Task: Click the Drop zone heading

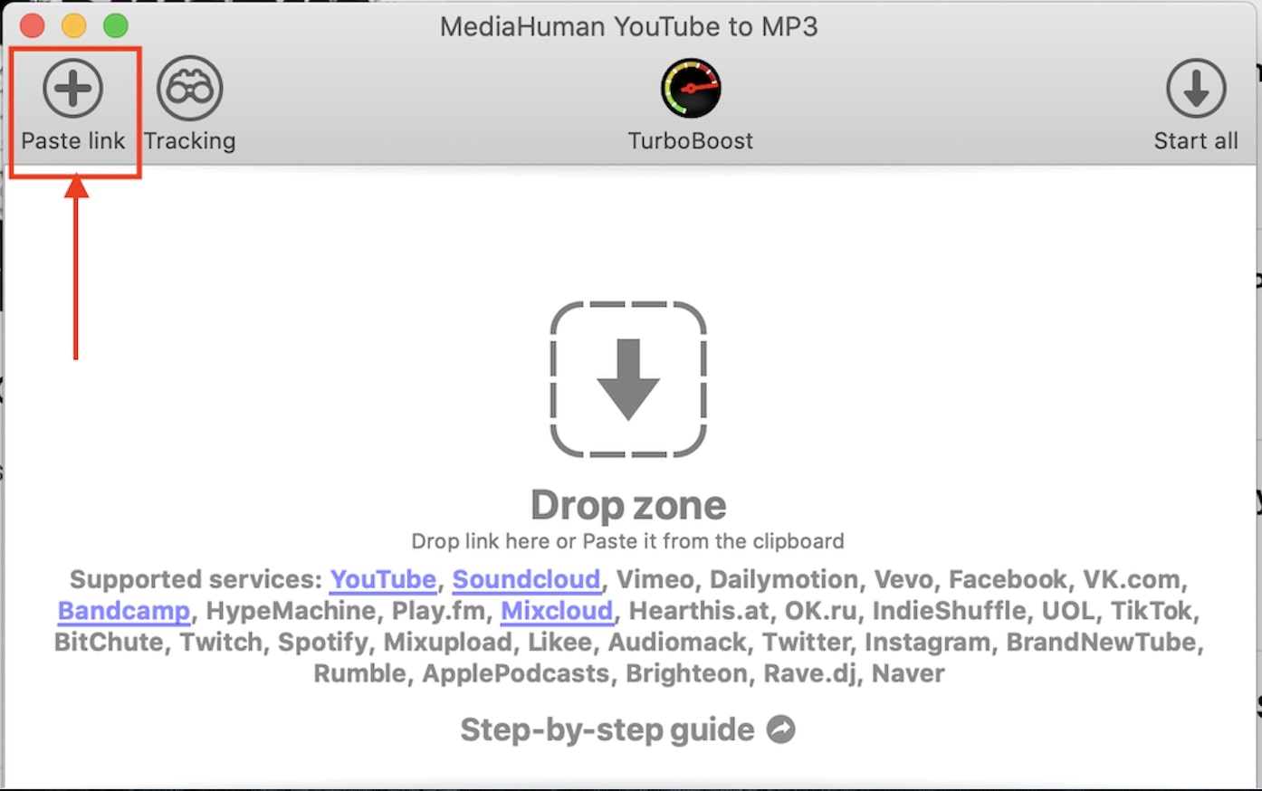Action: 628,505
